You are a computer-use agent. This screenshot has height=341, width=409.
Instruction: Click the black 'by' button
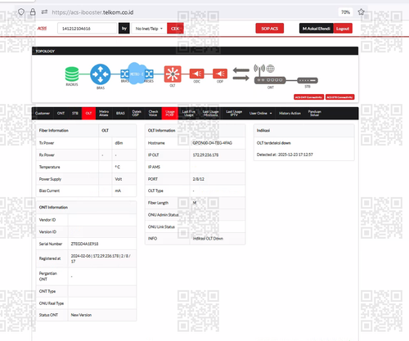tap(124, 29)
